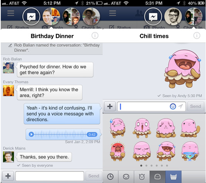This screenshot has width=206, height=183.
Task: Open the hamburger menu on the Birthday Dinner screen
Action: (x=11, y=13)
